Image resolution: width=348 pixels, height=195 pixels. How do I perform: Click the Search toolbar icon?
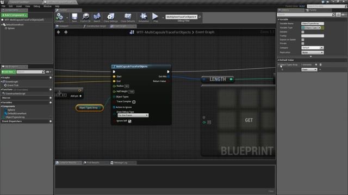[x=97, y=17]
